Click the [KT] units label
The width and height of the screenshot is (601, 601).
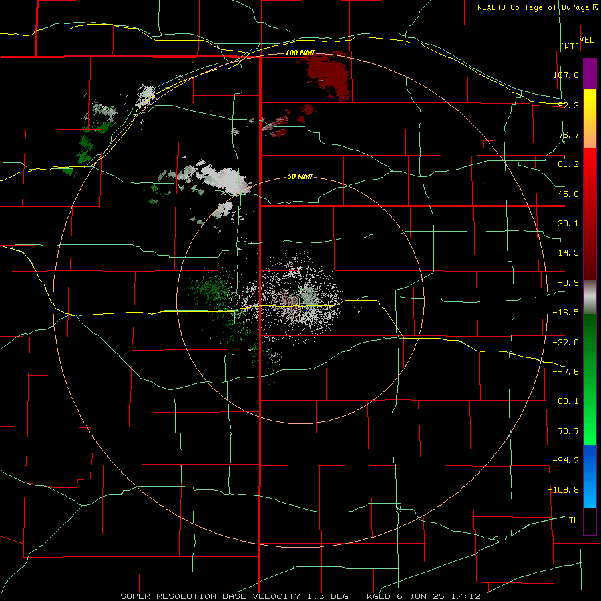click(570, 46)
